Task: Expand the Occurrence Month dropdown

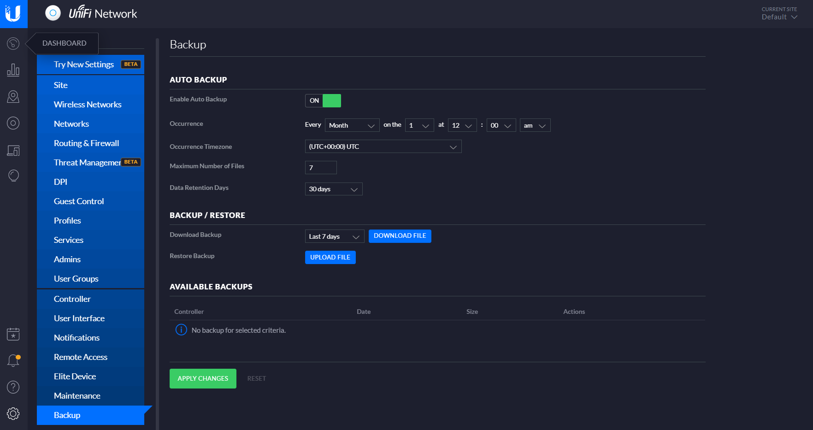Action: pyautogui.click(x=352, y=125)
